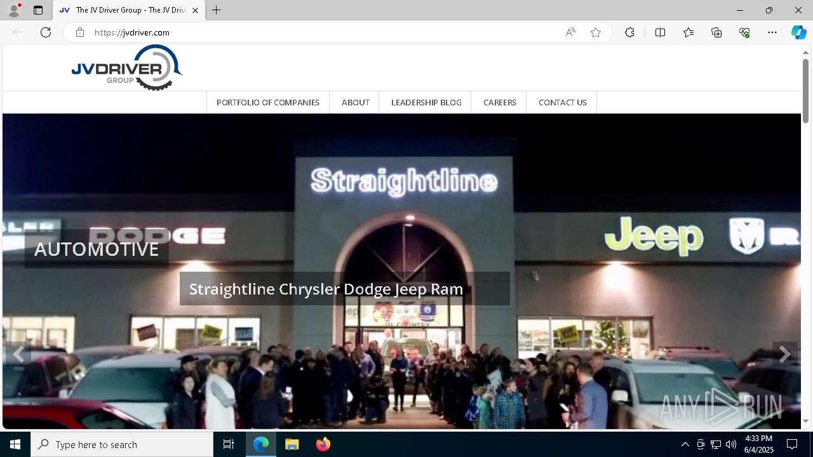Add this page to favorites
The height and width of the screenshot is (457, 813).
tap(596, 32)
